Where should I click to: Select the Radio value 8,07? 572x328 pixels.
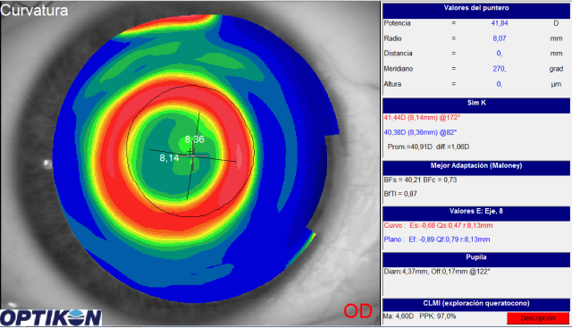500,38
